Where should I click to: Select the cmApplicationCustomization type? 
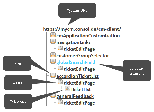click(x=88, y=36)
